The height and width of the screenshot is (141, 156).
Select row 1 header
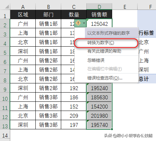(x=5, y=14)
